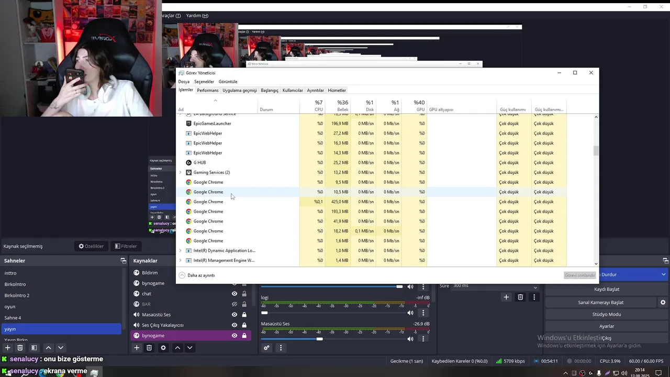Switch to the Başlangıç tab
The height and width of the screenshot is (377, 670).
point(270,91)
